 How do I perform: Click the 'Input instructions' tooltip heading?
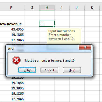tap(61, 31)
